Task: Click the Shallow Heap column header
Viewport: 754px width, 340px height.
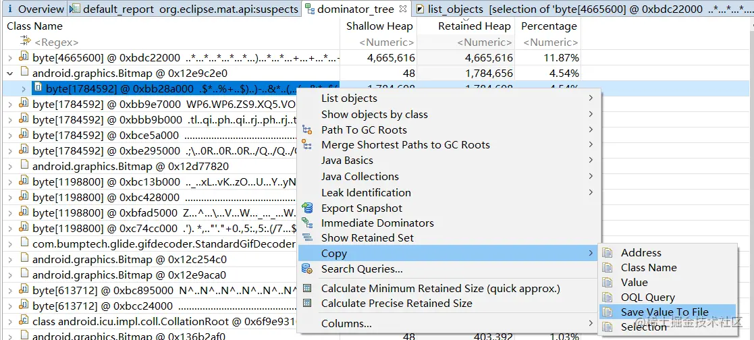Action: 379,26
